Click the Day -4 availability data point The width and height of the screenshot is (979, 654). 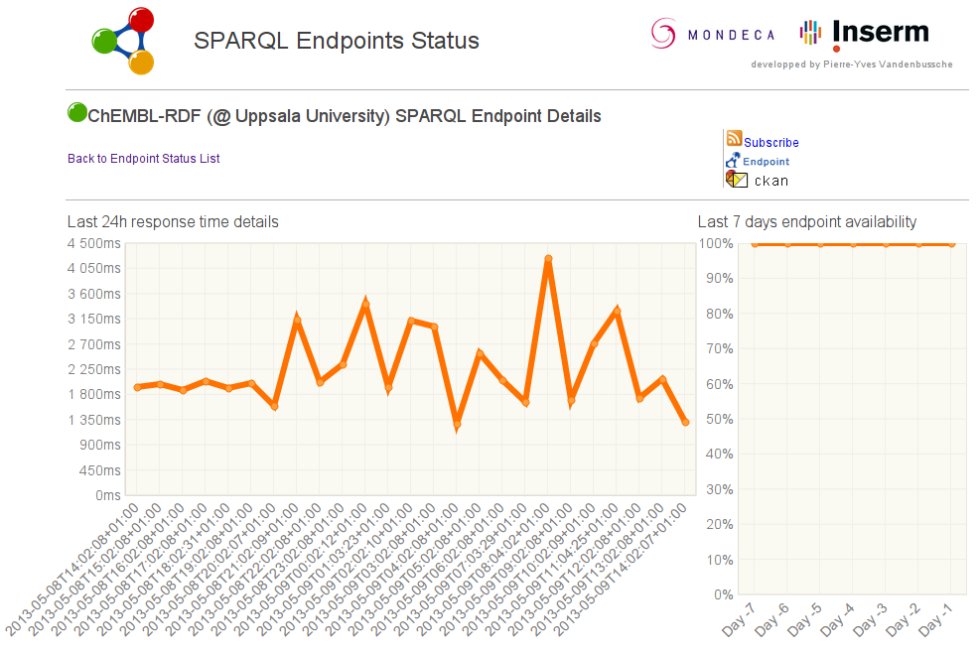[x=854, y=244]
